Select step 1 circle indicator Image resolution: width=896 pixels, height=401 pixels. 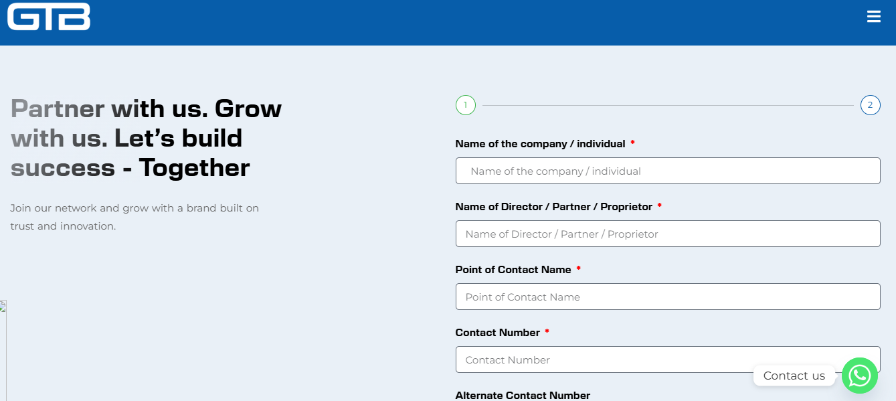click(465, 105)
